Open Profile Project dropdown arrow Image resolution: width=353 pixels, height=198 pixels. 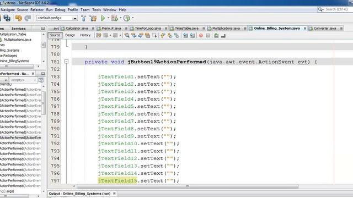pos(132,18)
